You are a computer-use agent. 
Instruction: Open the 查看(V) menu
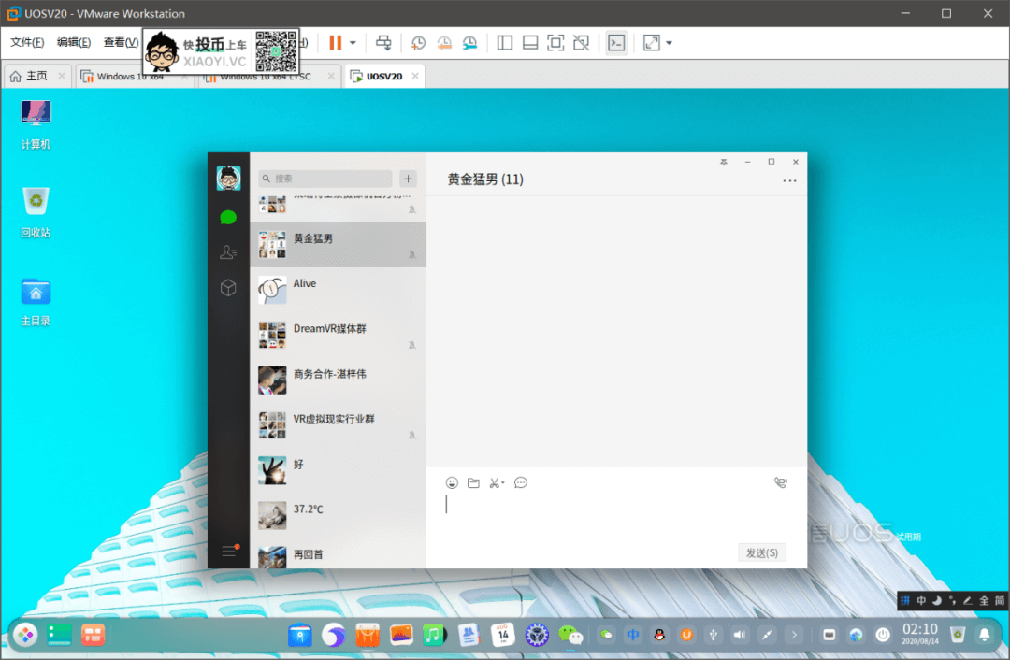[121, 42]
